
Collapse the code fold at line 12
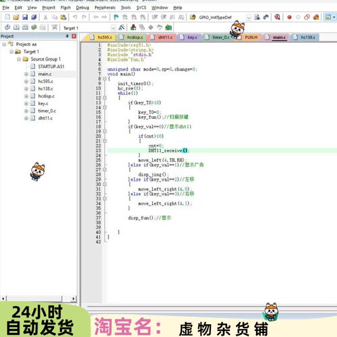[104, 98]
